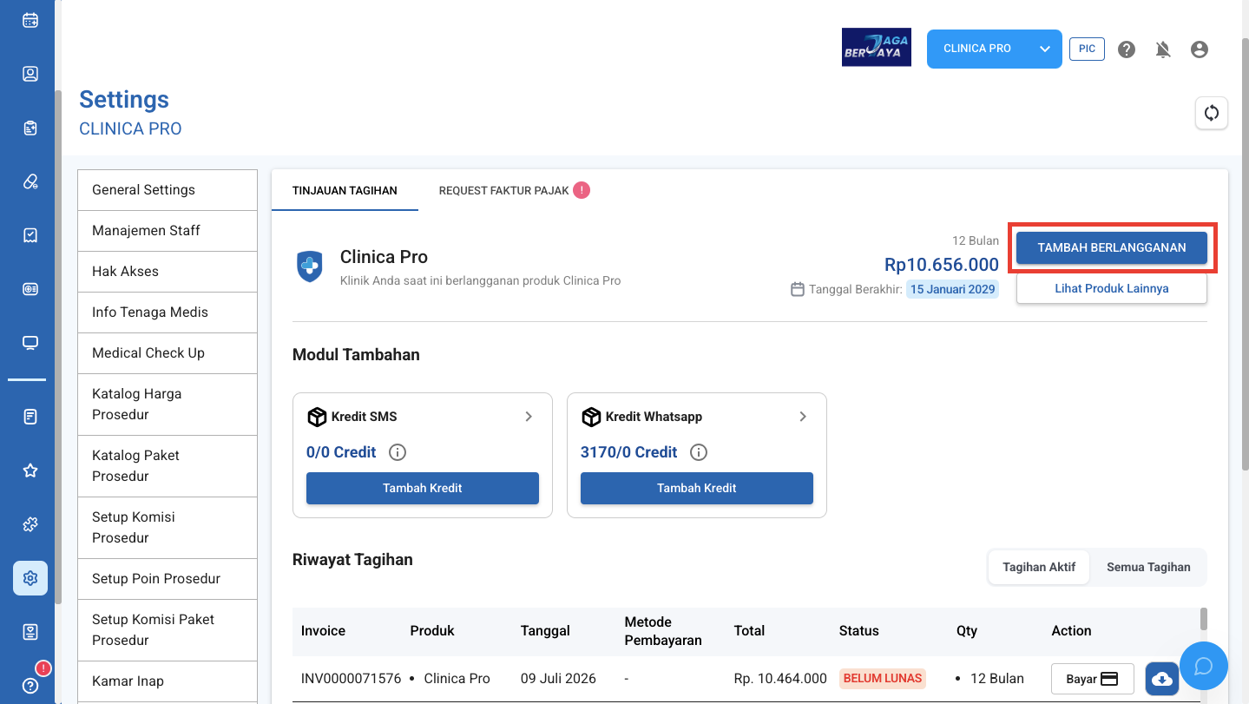Click the receipt checkmark sidebar icon
1249x704 pixels.
coord(30,235)
